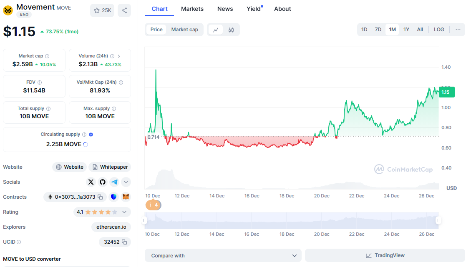Click the chart event marker badge 4
This screenshot has width=471, height=267.
154,205
